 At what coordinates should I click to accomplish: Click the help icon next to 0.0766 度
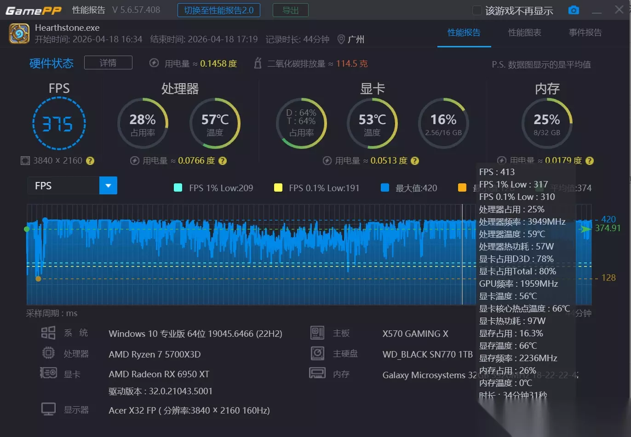(x=223, y=161)
